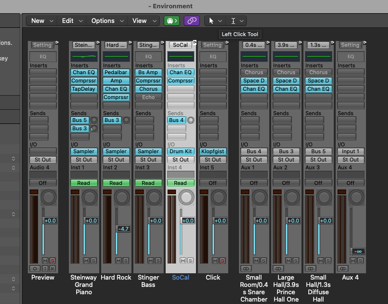Click the TapDelay insert on Steinway Grand Piano
Image resolution: width=388 pixels, height=304 pixels.
[x=84, y=89]
